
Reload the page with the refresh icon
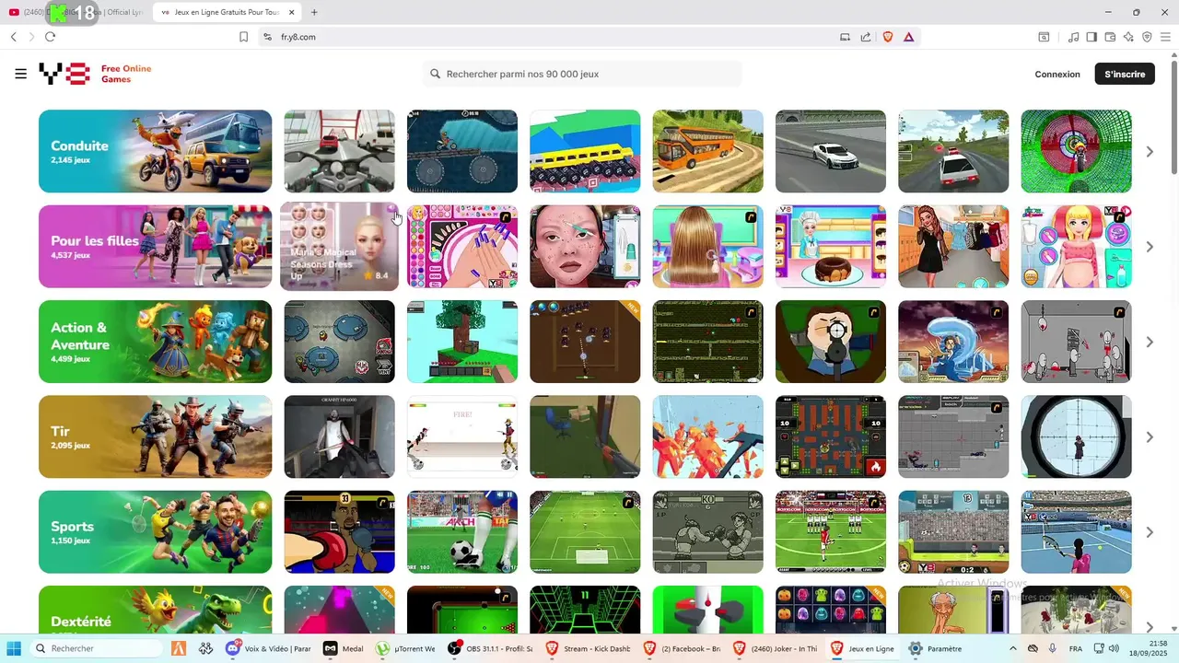pyautogui.click(x=50, y=37)
